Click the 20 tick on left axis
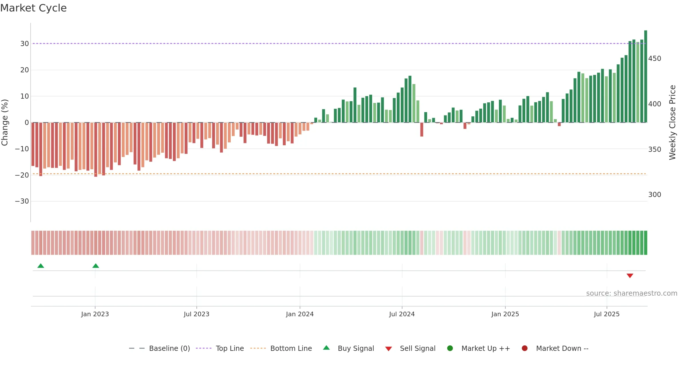The image size is (687, 386). [x=25, y=70]
